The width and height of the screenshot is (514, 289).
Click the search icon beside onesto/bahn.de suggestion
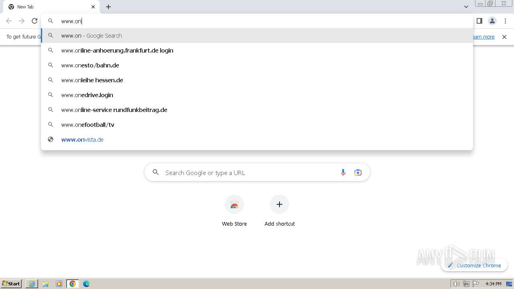click(x=51, y=65)
